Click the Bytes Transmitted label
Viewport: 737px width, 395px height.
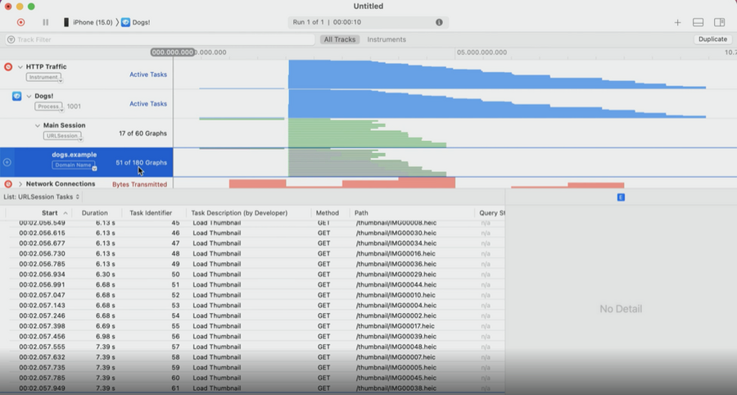click(139, 184)
